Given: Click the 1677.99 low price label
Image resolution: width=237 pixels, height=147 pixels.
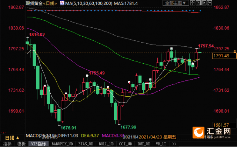Looking at the screenshot, I should [x=128, y=127].
